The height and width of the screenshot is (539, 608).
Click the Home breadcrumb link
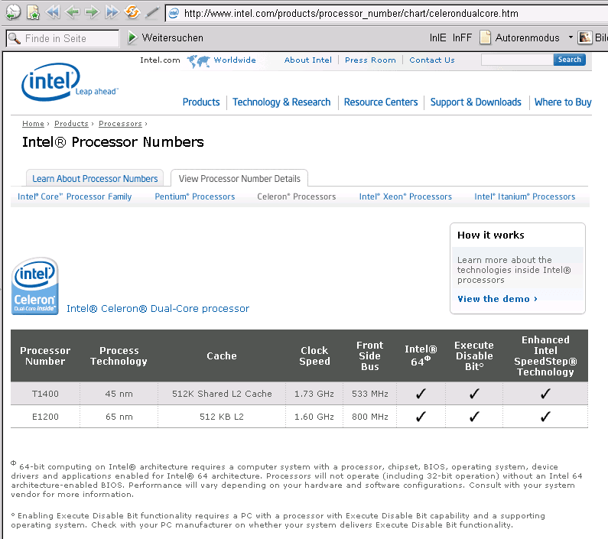(x=33, y=124)
